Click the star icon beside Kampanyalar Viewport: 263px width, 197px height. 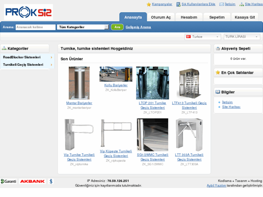tap(149, 4)
